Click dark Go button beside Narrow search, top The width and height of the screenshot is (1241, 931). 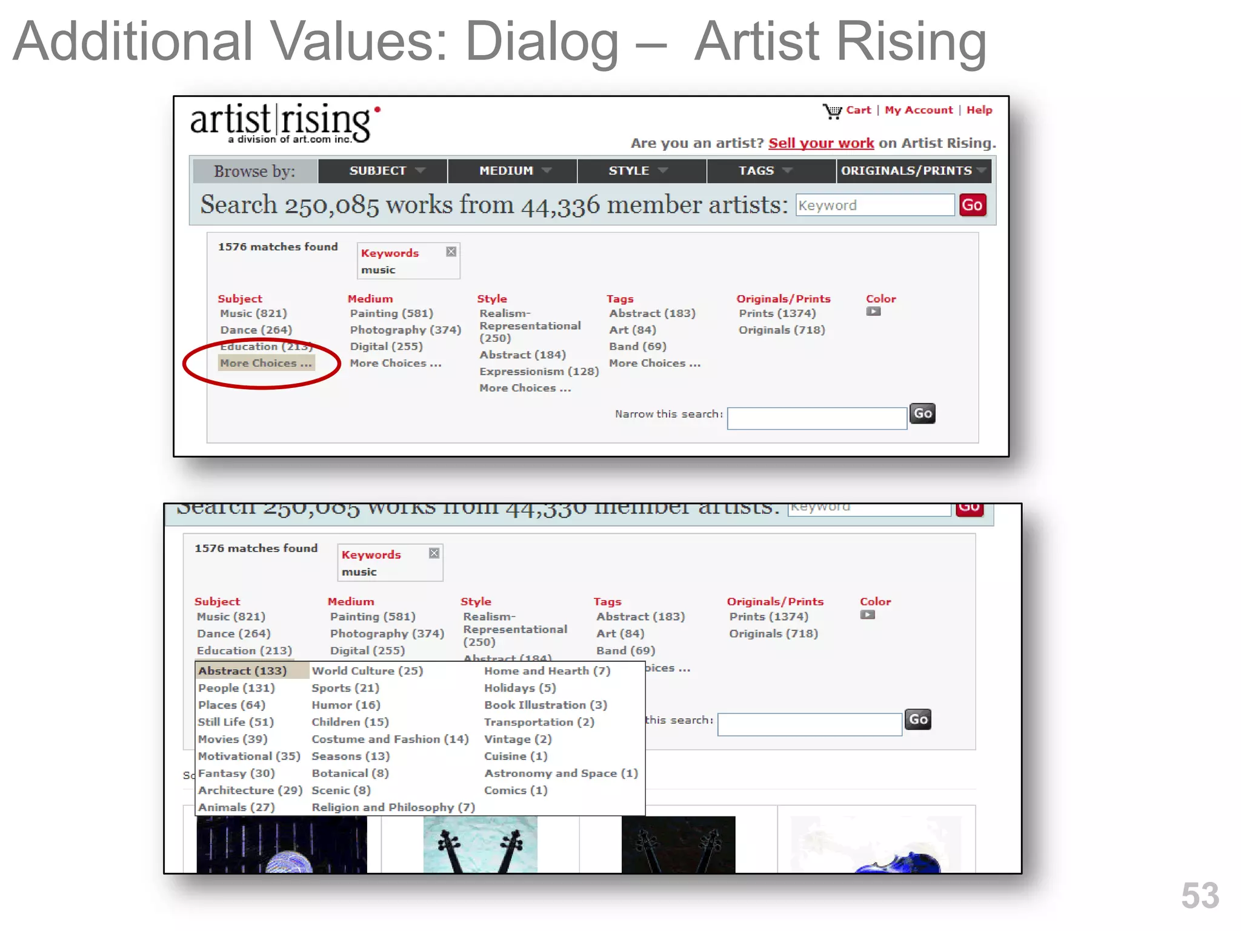(922, 413)
